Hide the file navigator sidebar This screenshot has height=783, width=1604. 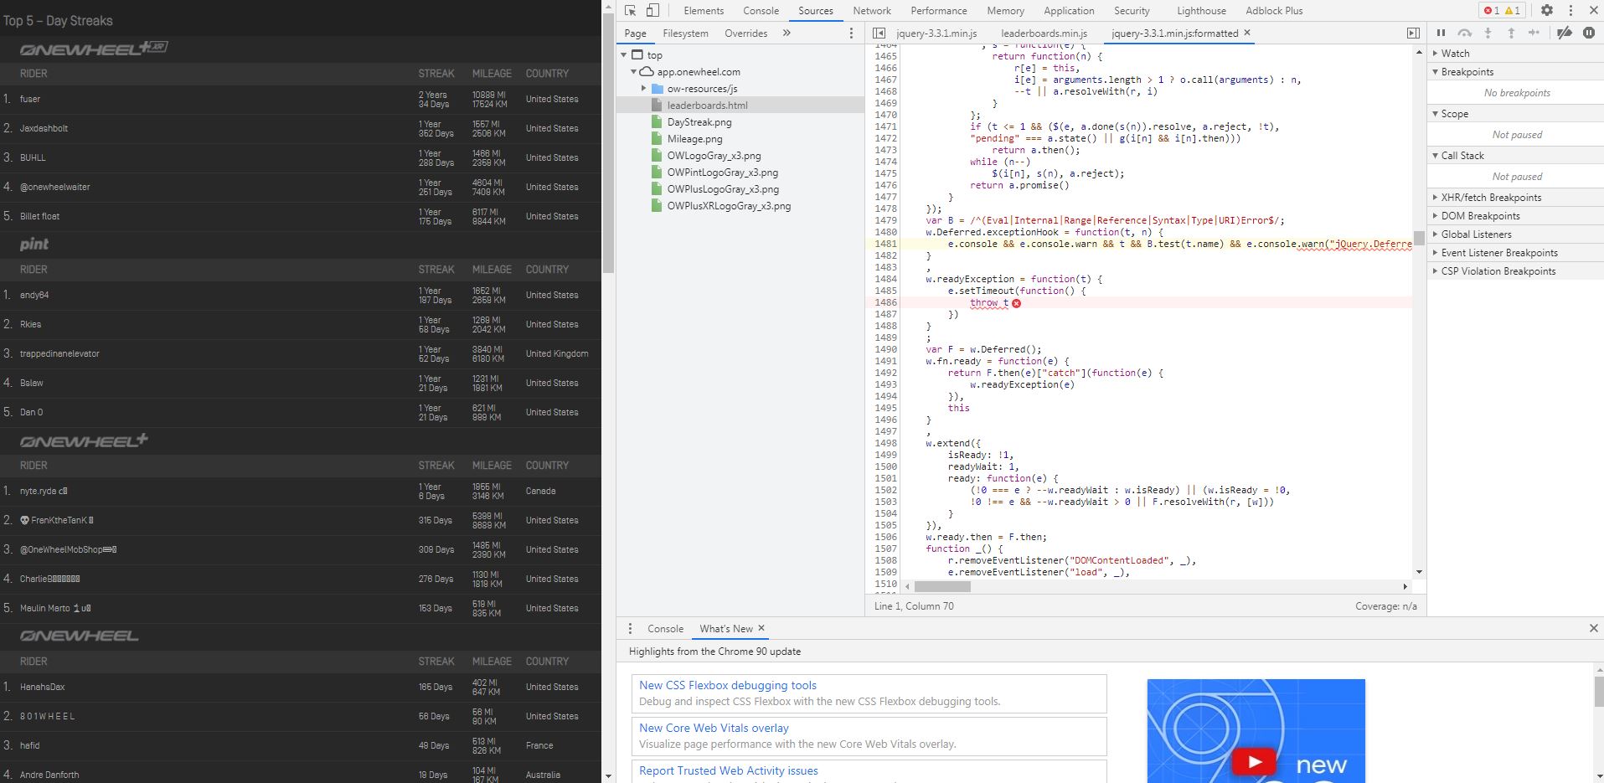click(879, 33)
